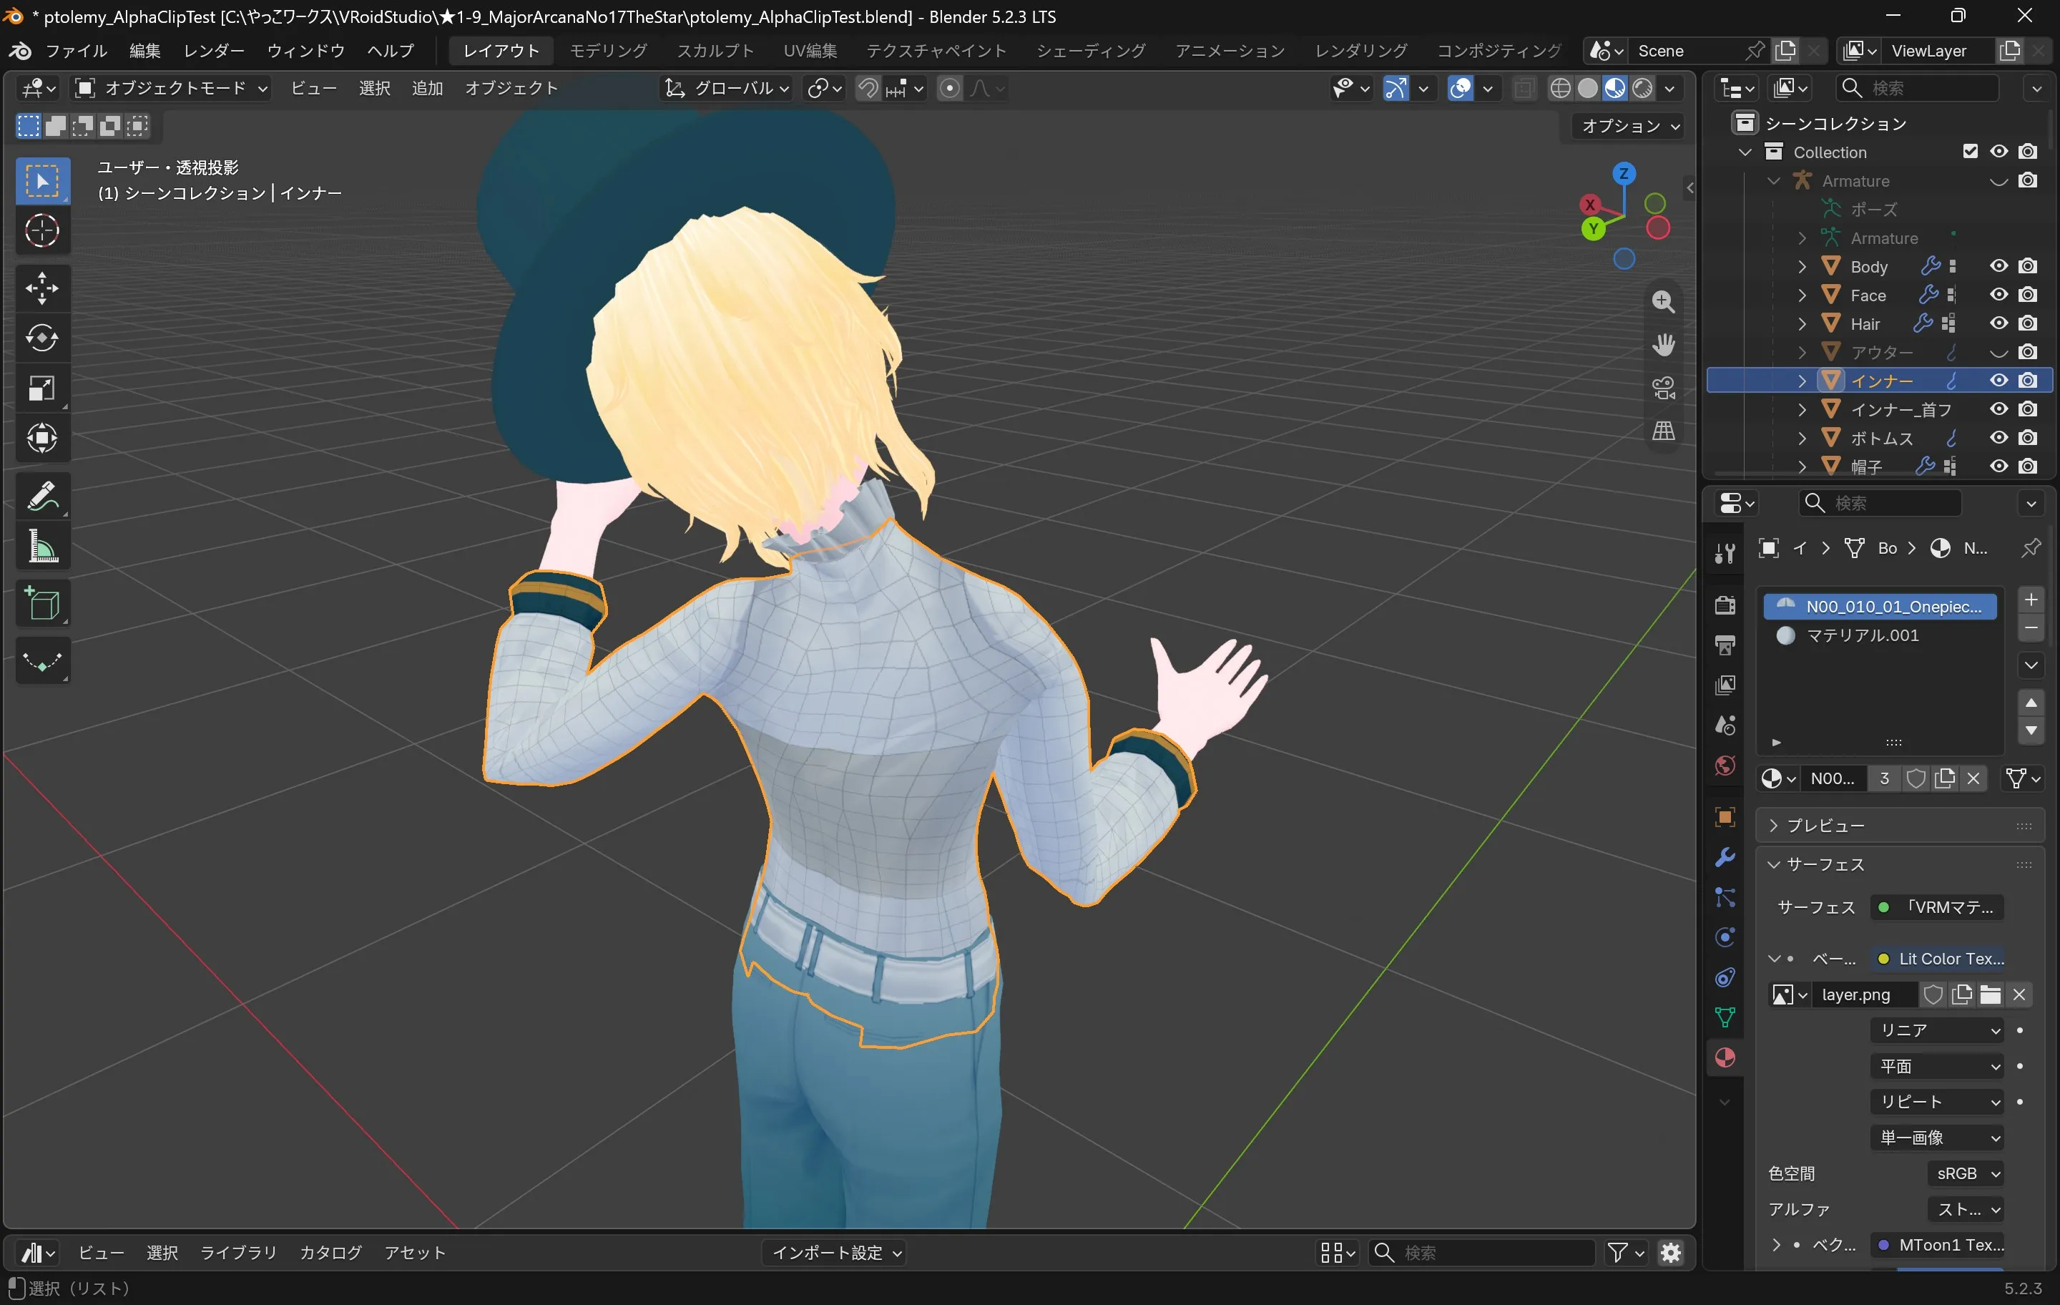Viewport: 2060px width, 1305px height.
Task: Select the Measure tool
Action: pos(42,546)
